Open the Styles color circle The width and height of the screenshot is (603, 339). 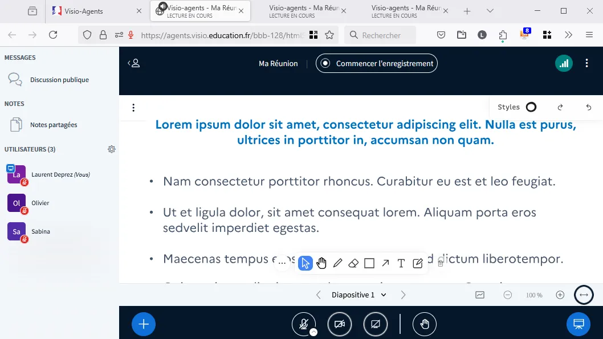coord(531,107)
